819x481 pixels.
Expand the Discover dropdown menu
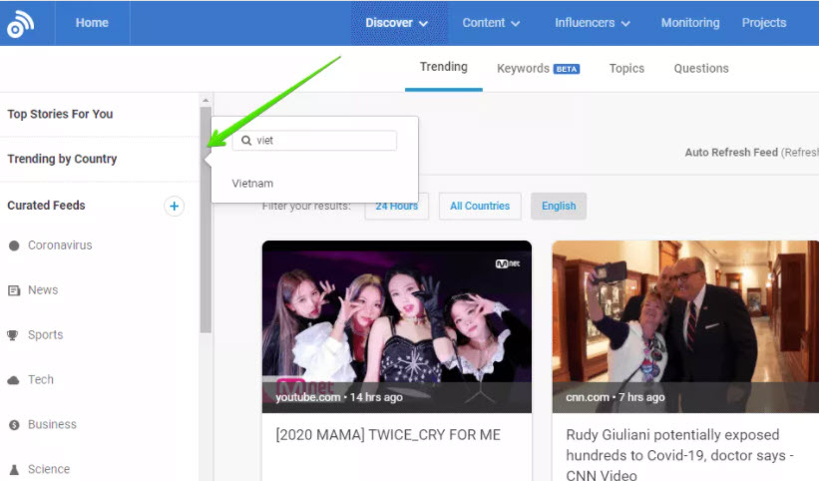397,23
